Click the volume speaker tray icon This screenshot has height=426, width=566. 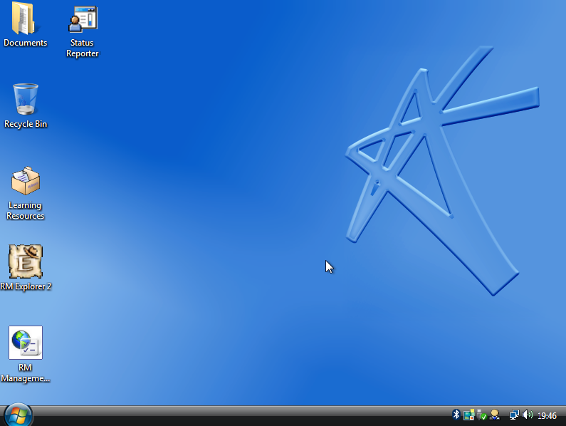coord(527,415)
